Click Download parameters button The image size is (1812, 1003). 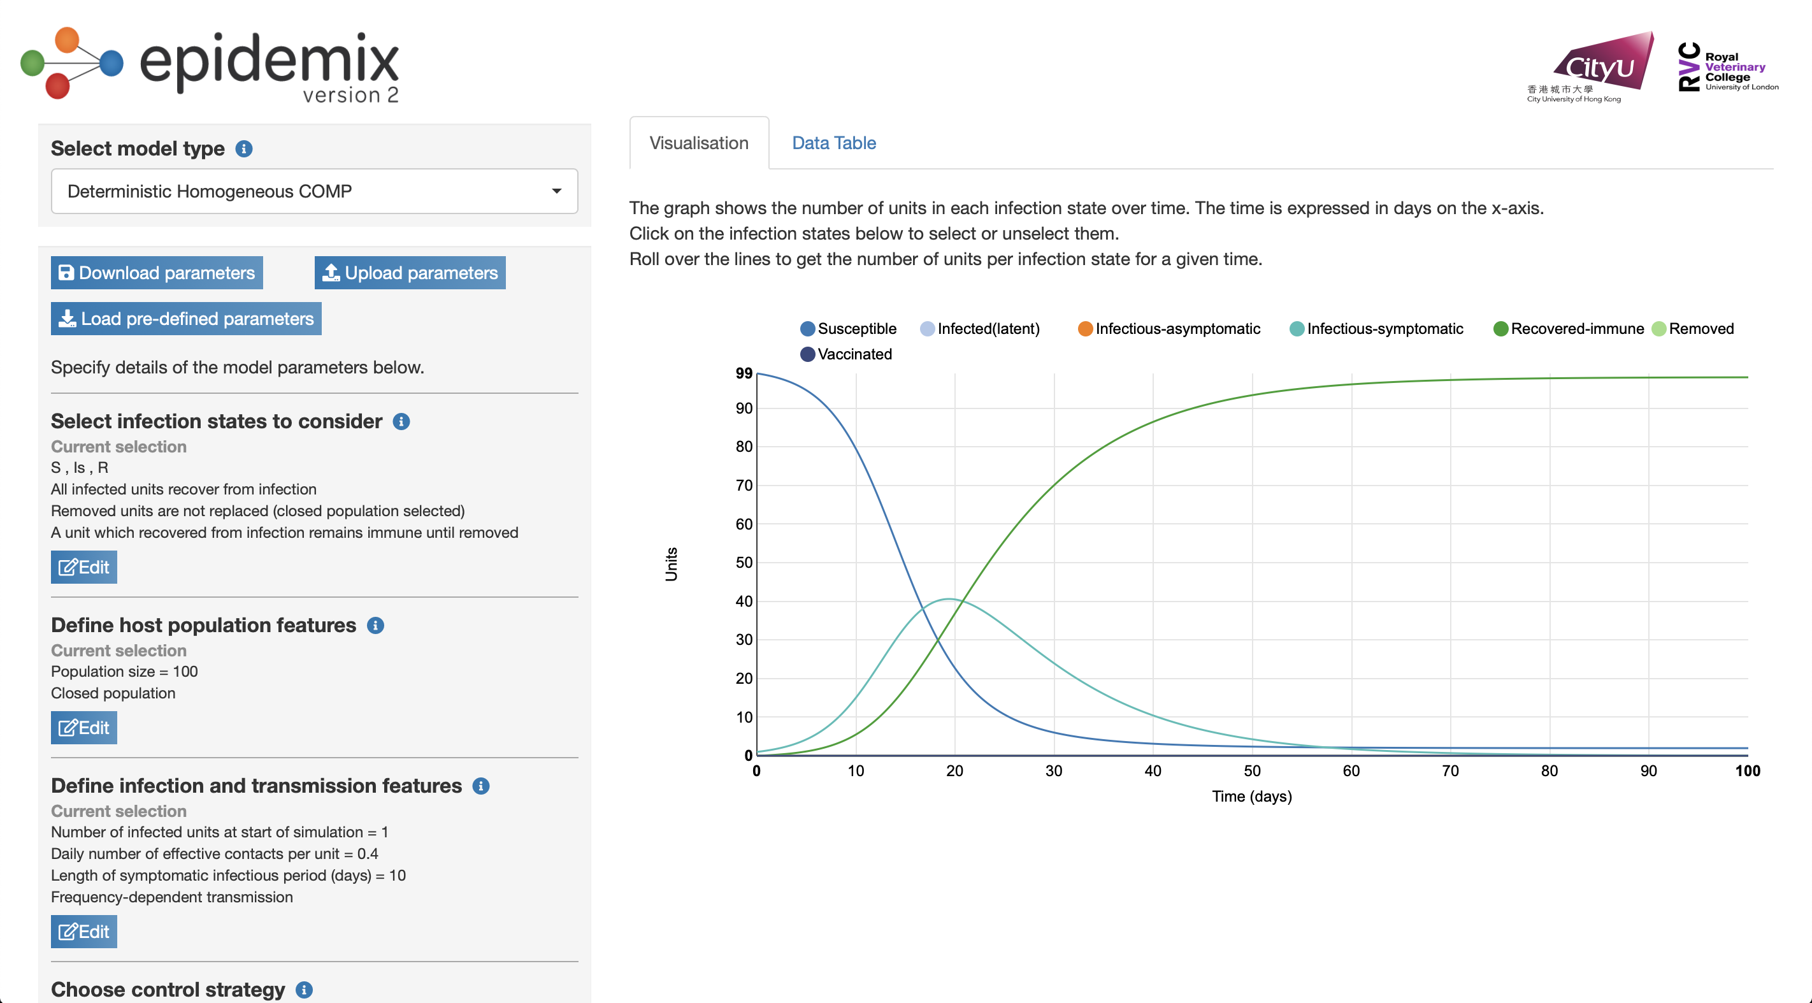coord(156,273)
